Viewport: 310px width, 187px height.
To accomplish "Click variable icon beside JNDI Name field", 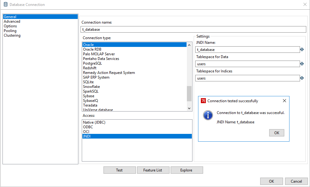I will pos(302,49).
